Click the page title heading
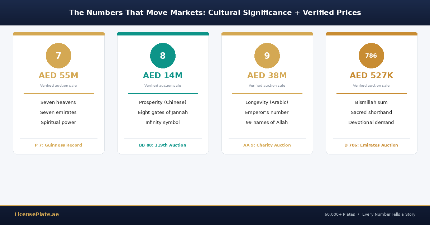430x225 pixels. click(215, 13)
